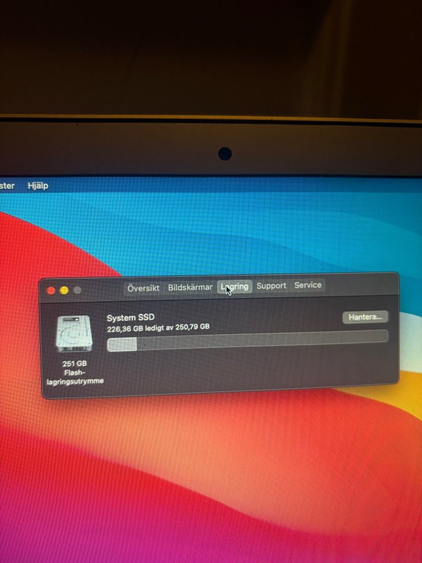
Task: Open the Hjälp menu in menu bar
Action: (38, 186)
